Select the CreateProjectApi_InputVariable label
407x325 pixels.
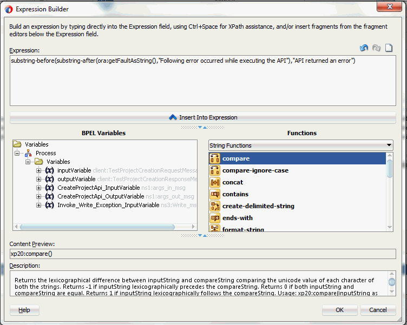click(99, 188)
